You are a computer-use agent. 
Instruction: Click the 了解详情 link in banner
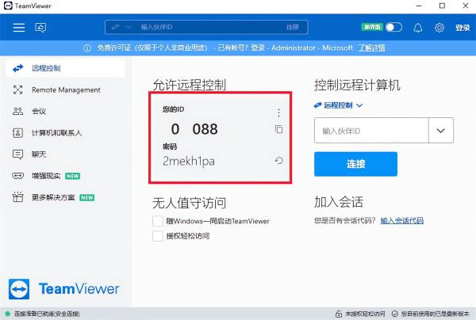371,48
